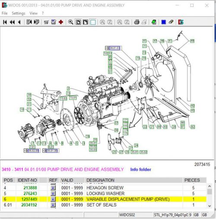Select ident number 1297449 in highlighted row
Image resolution: width=216 pixels, height=219 pixels.
[29, 199]
